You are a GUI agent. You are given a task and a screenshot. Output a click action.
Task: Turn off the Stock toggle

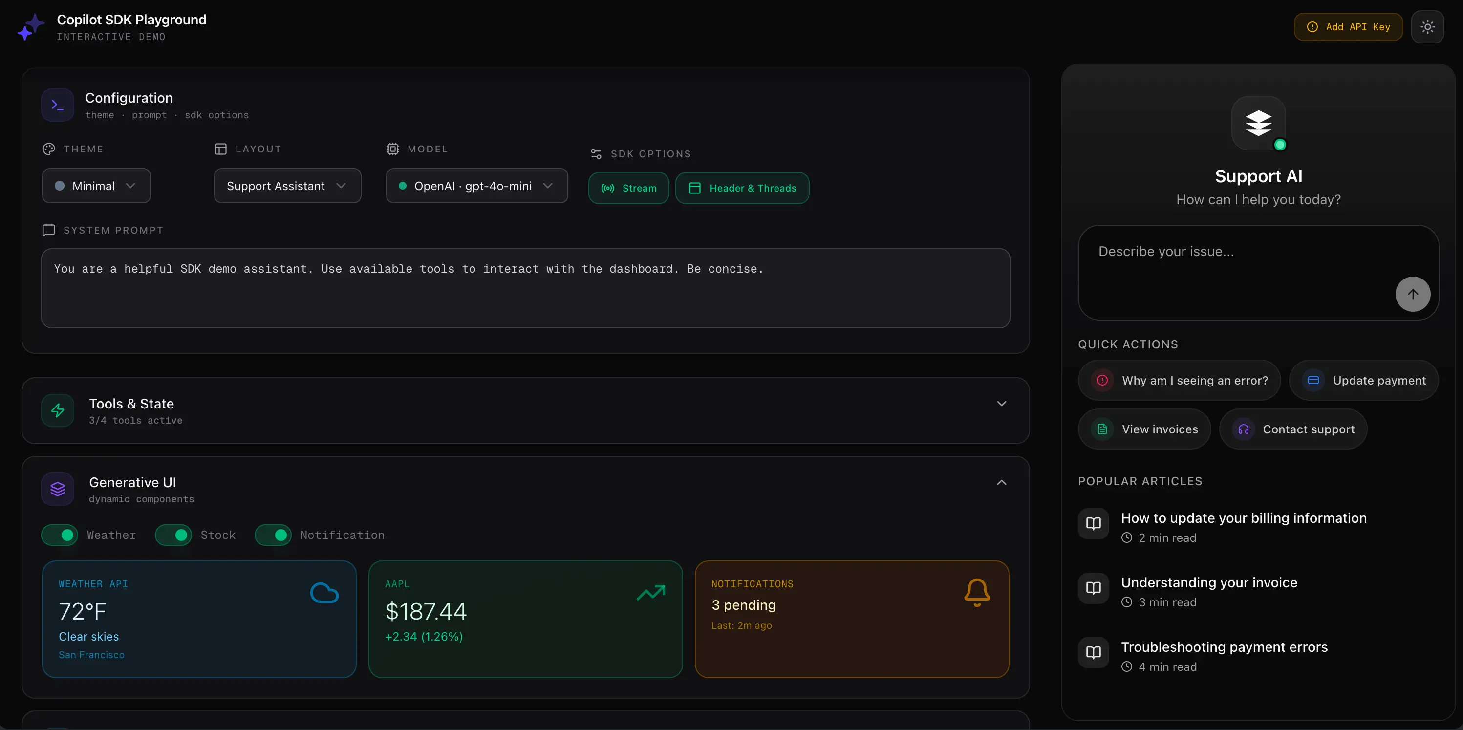(173, 535)
